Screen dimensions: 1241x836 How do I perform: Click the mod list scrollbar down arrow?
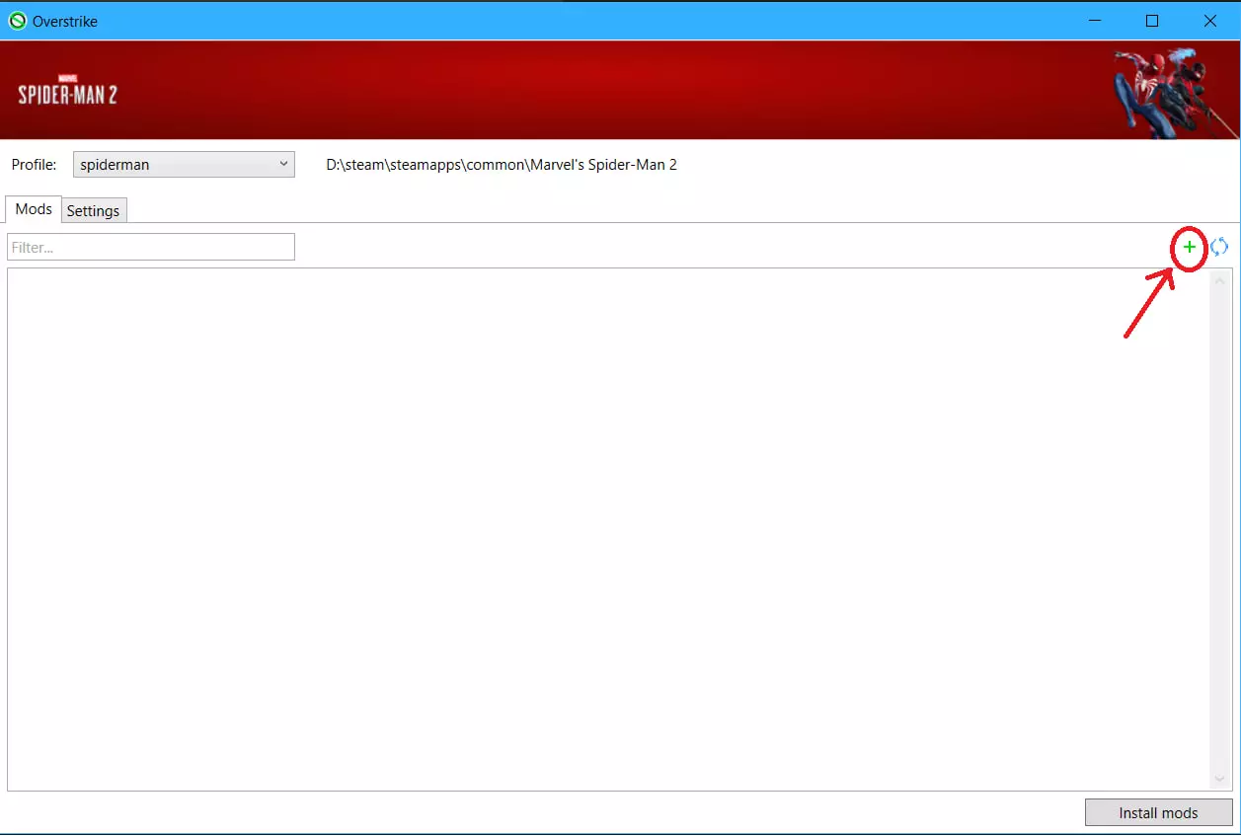click(x=1219, y=779)
